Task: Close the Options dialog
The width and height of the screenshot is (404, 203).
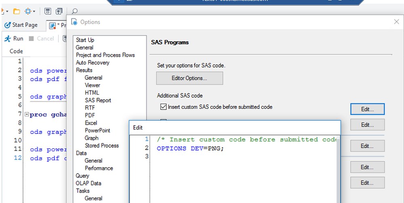Action: coord(397,22)
